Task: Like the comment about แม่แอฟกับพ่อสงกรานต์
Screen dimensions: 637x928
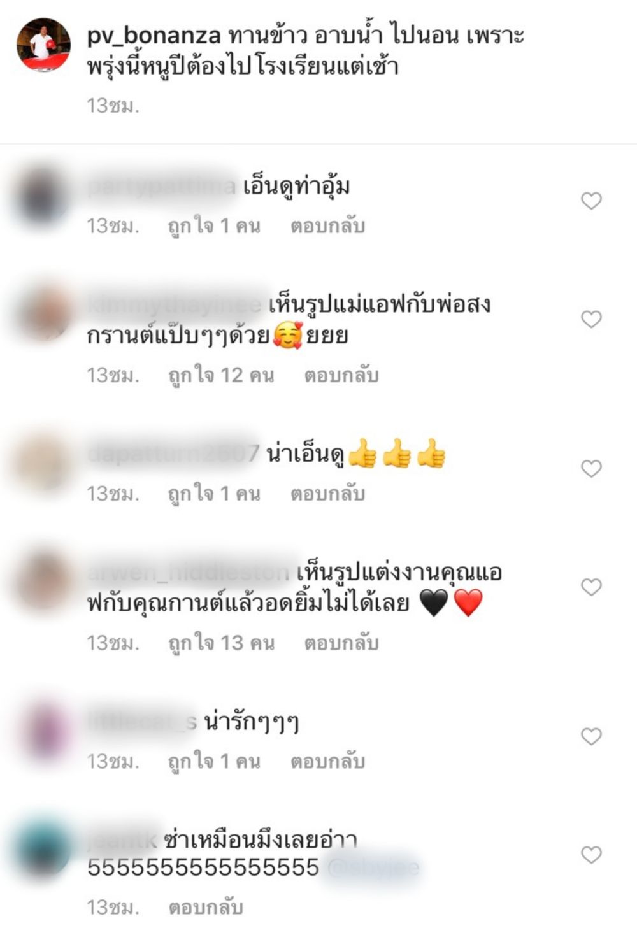Action: pos(591,319)
